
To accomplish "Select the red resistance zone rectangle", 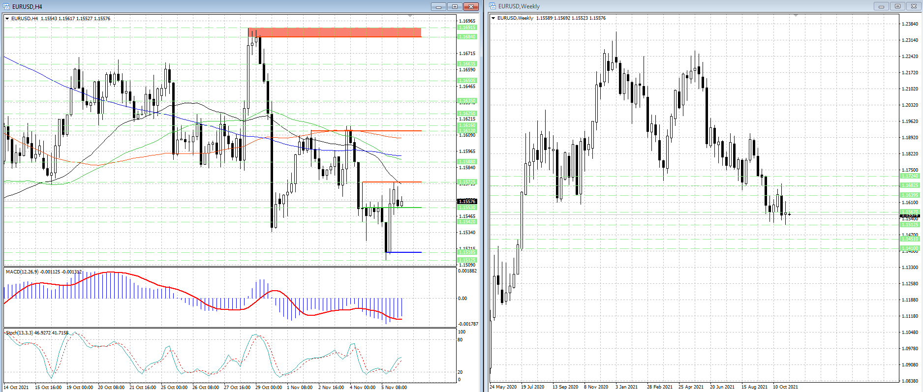I will point(335,32).
